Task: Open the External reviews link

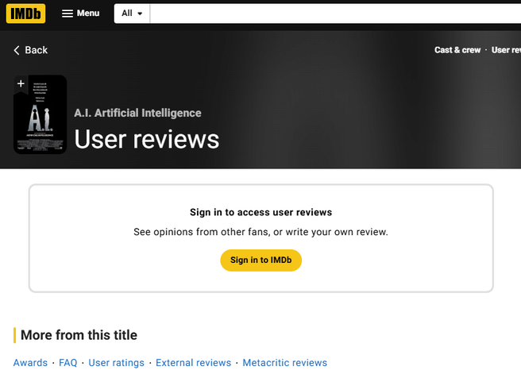Action: click(193, 363)
